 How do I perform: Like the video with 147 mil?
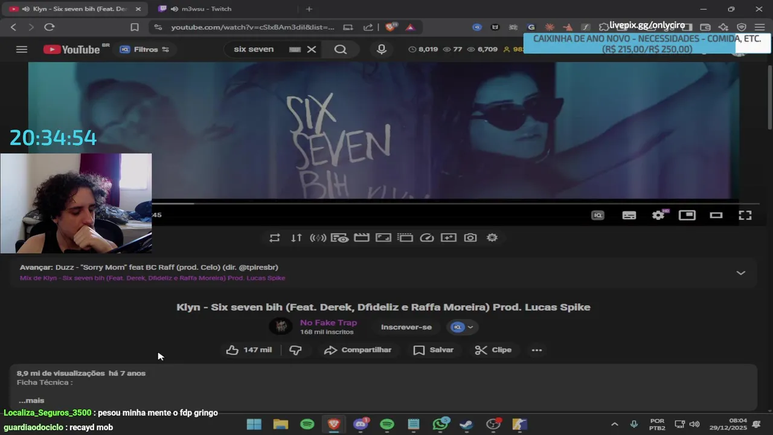[249, 350]
